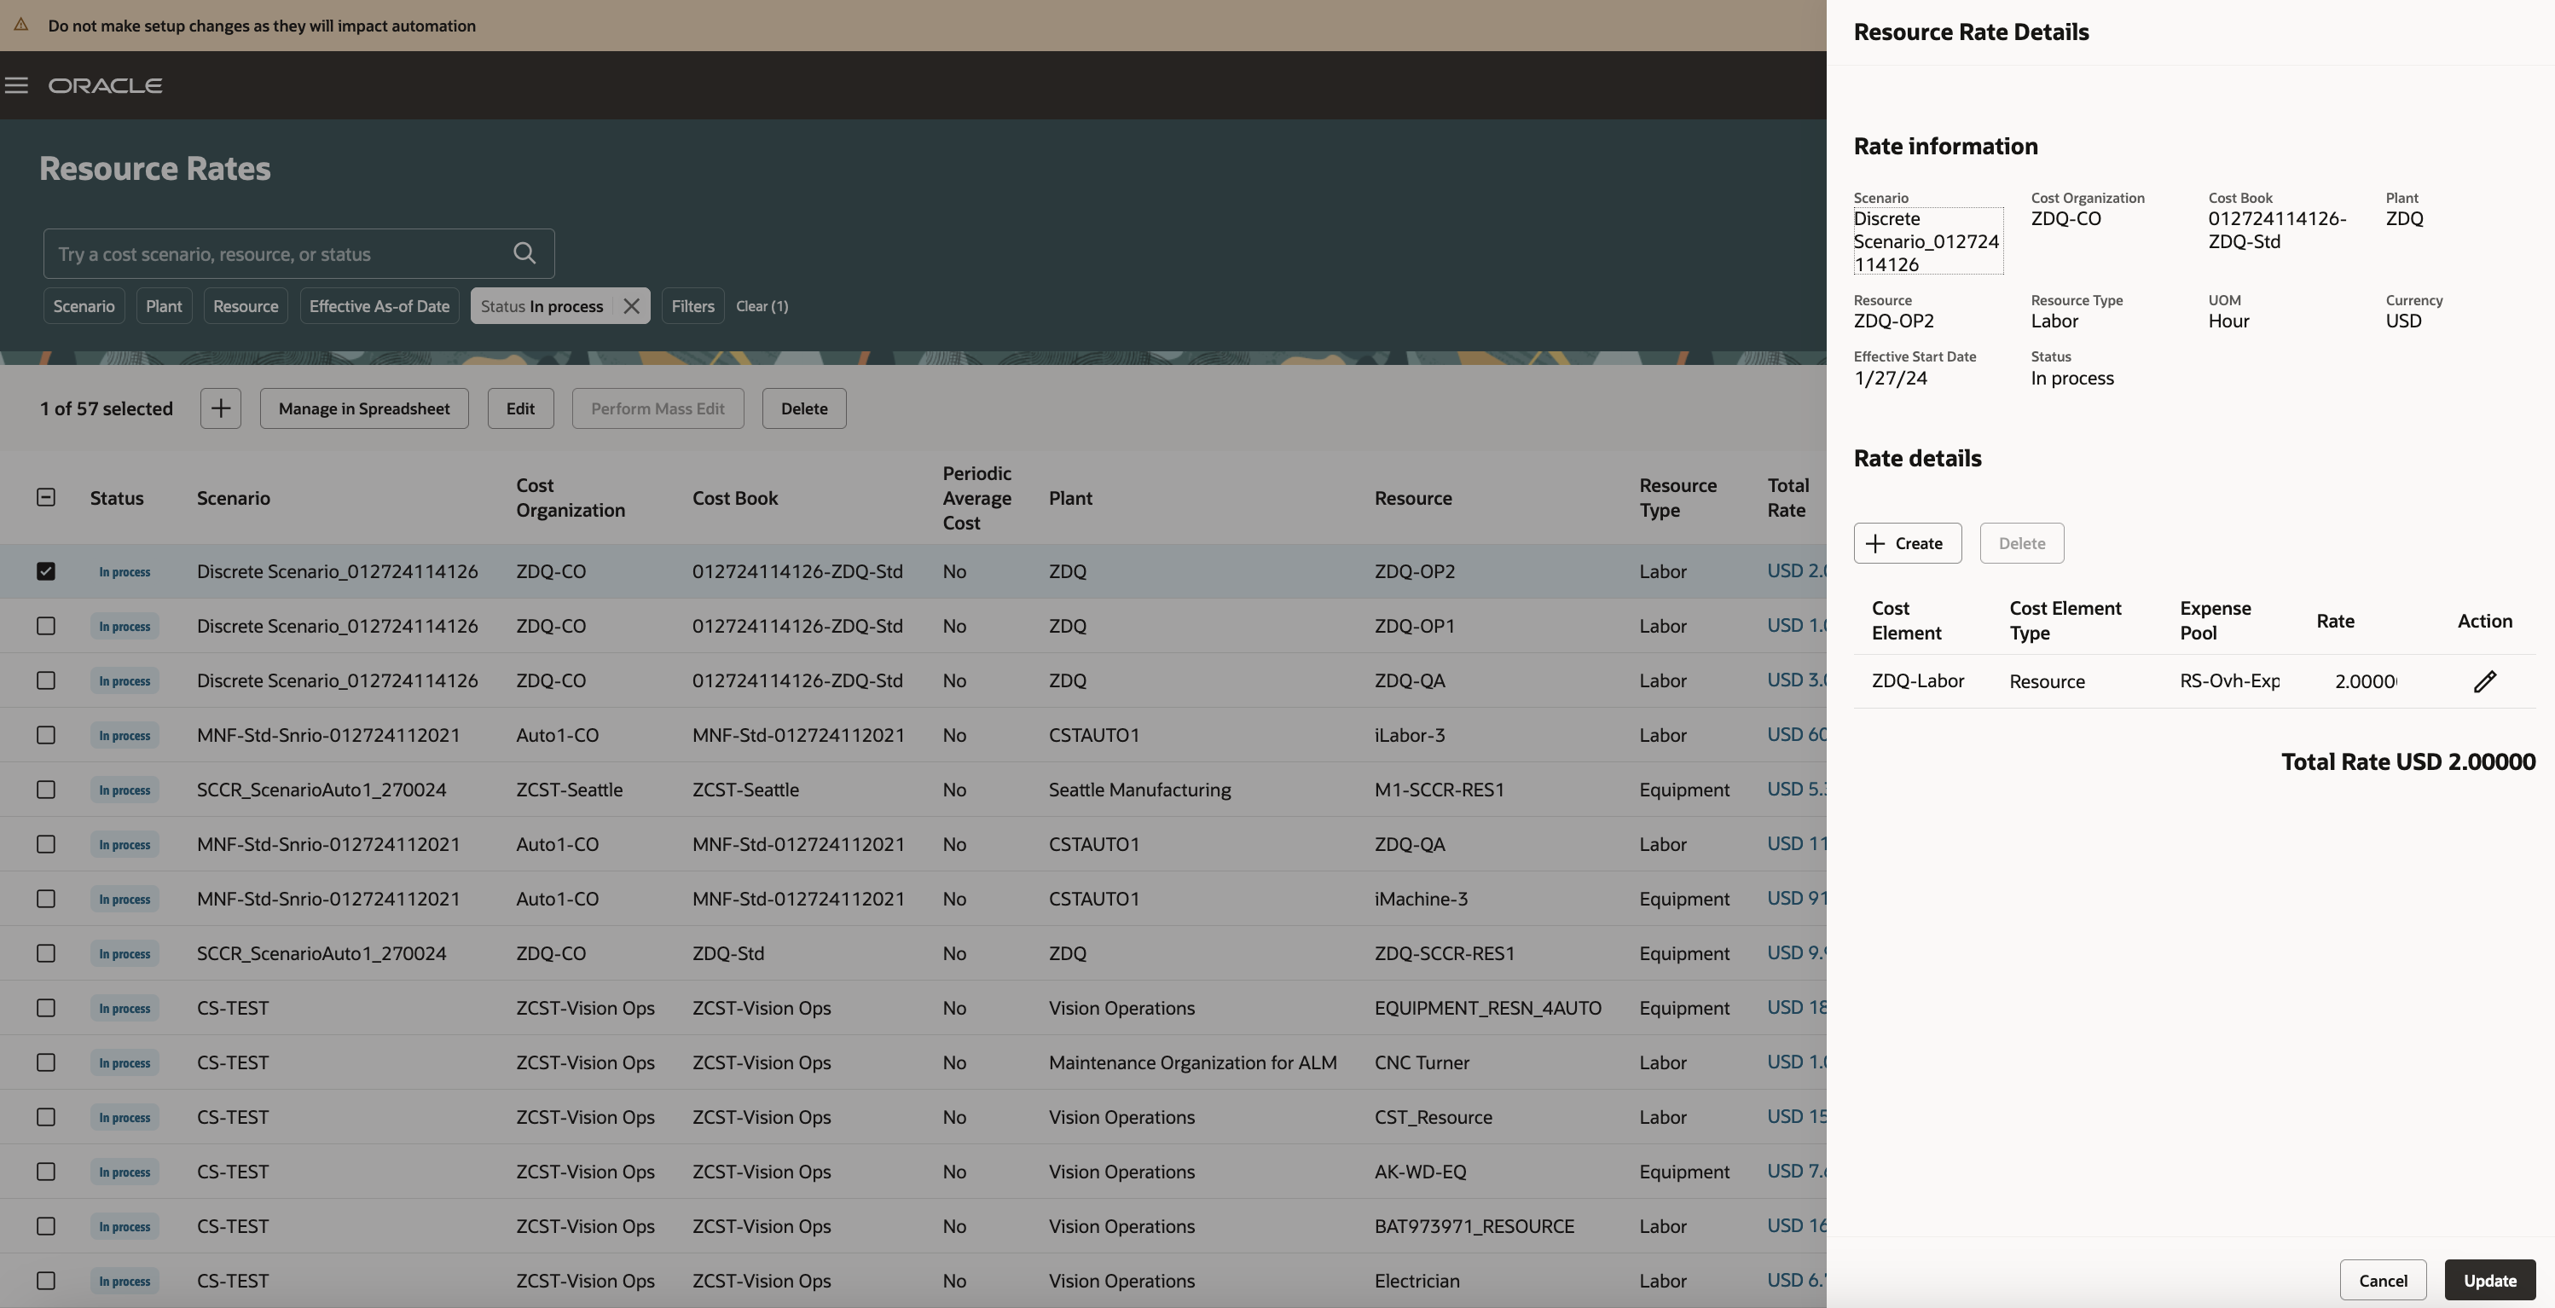Viewport: 2555px width, 1308px height.
Task: Open the Filters panel
Action: [692, 306]
